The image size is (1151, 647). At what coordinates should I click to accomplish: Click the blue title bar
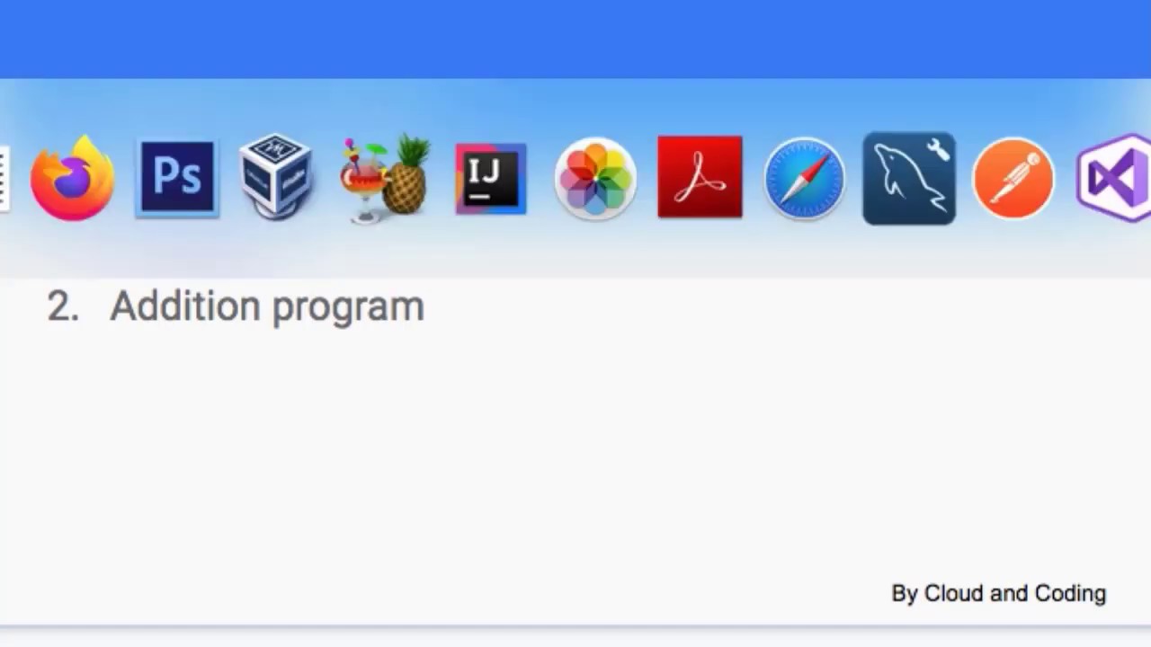(575, 39)
